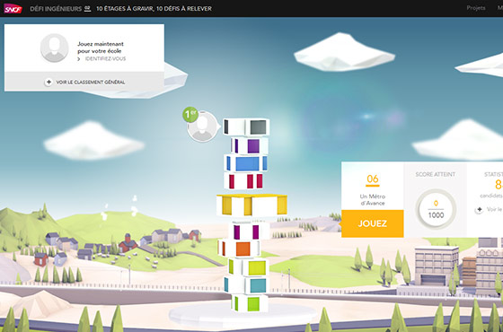Click the first-place player avatar by tower
The image size is (503, 332).
point(202,127)
